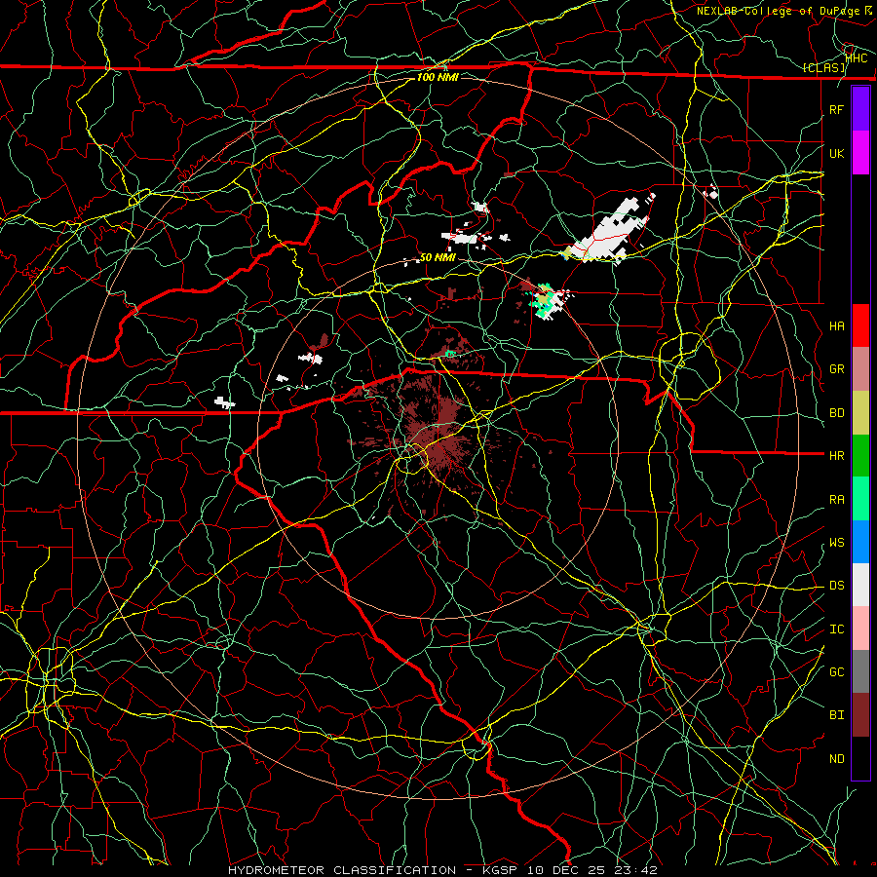Click the 'NEXLAB-College of DuPage' header text
The image size is (877, 877).
tap(778, 11)
